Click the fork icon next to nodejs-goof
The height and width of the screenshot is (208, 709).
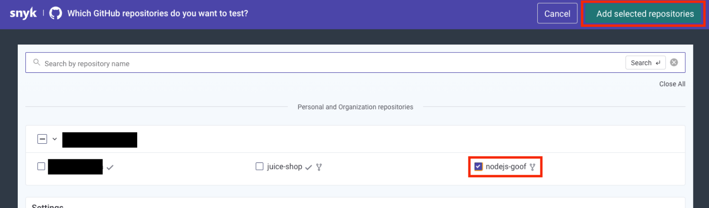click(532, 167)
